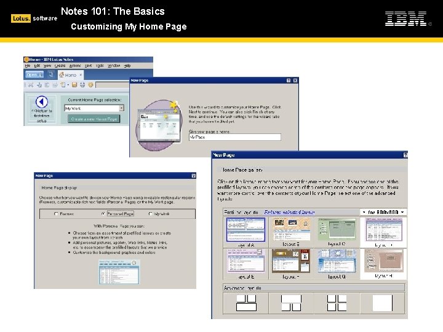Choose four-pane grid advanced layout icon
The width and height of the screenshot is (443, 332).
click(x=337, y=303)
